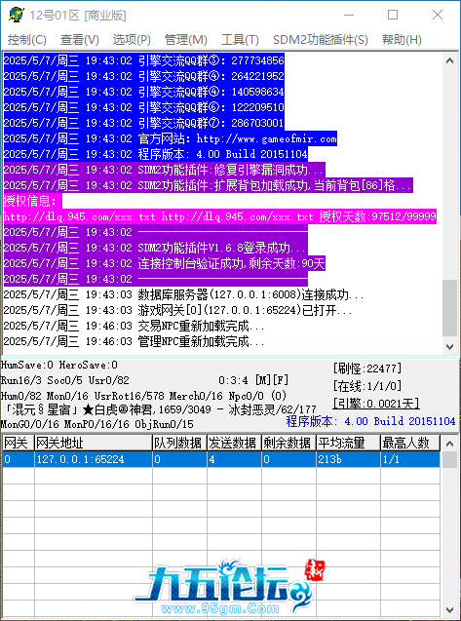This screenshot has width=461, height=621.
Task: Click the 官方网站 gameofmir.com log line
Action: [x=171, y=138]
